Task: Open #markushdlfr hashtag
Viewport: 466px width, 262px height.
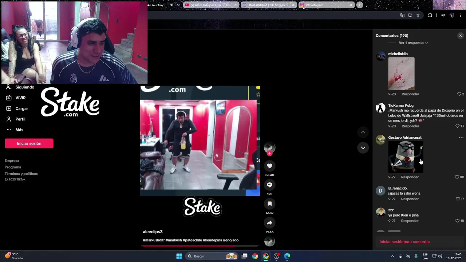Action: [154, 240]
